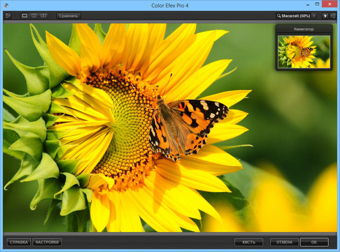Click the magnifier zoom icon

tap(279, 16)
